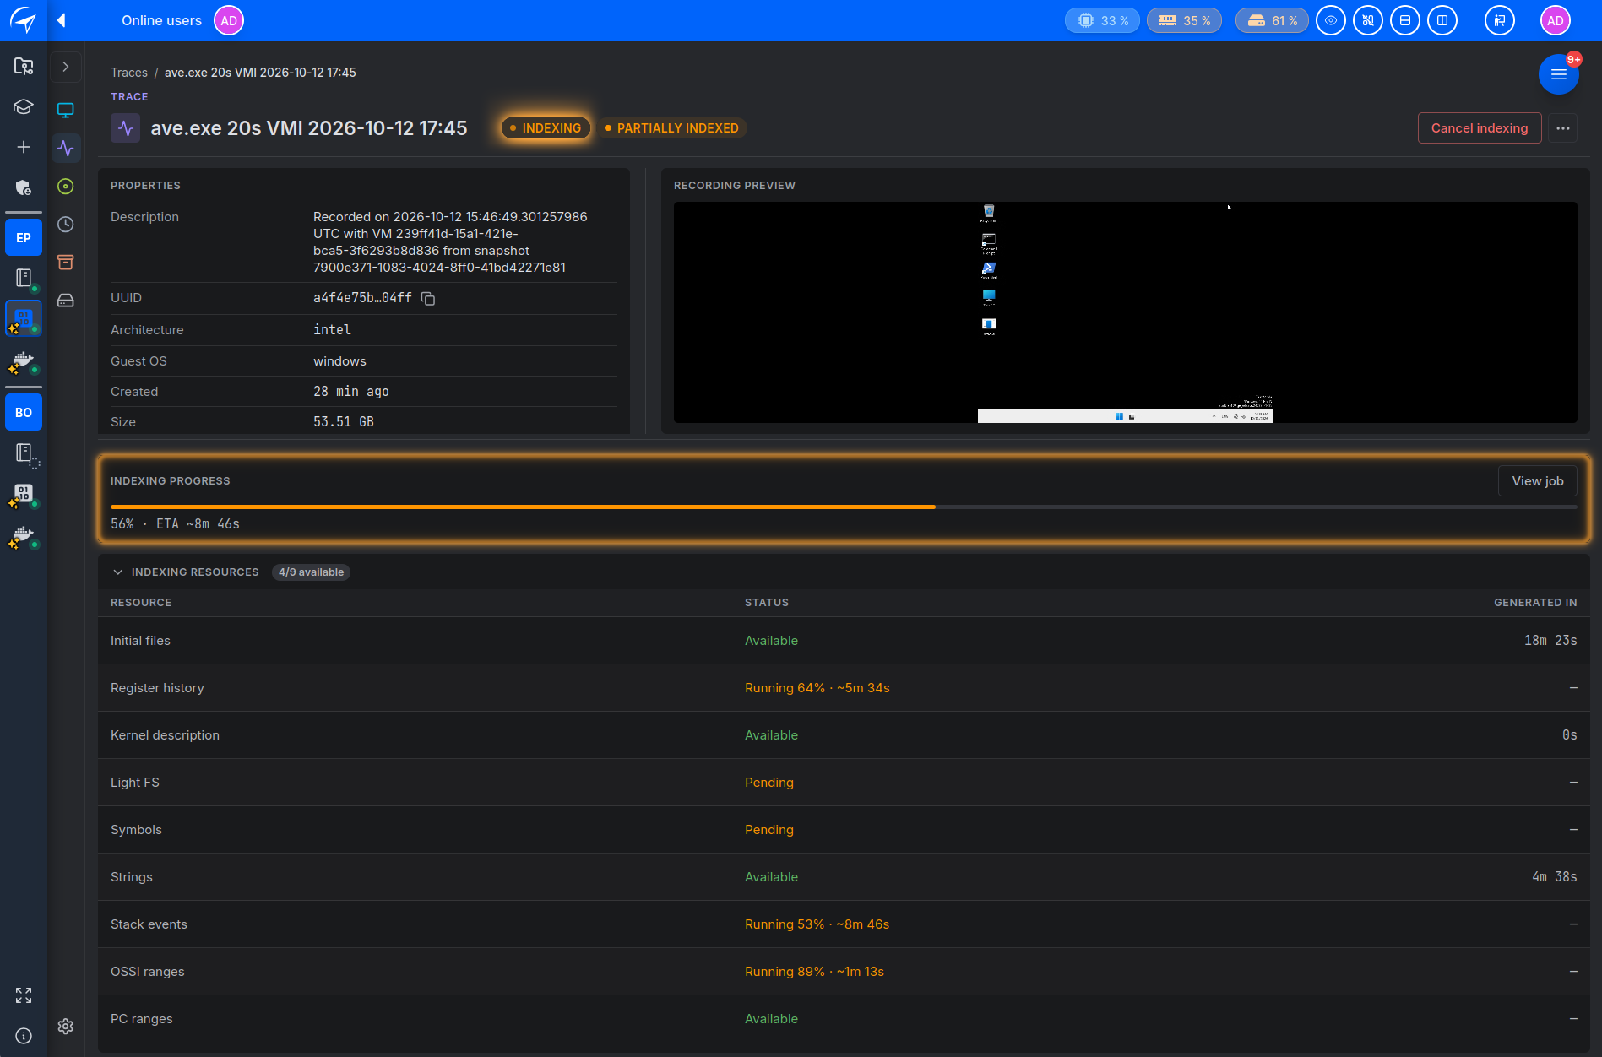Expand the sidebar with chevron arrow
Screen dimensions: 1602x1057
coord(66,67)
